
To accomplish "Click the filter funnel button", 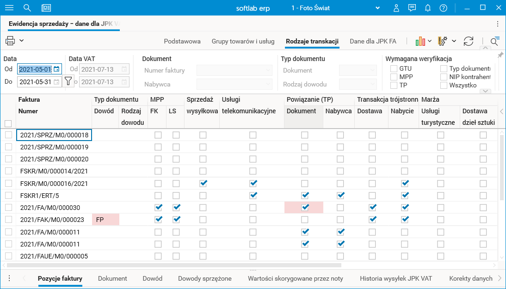I will [68, 81].
